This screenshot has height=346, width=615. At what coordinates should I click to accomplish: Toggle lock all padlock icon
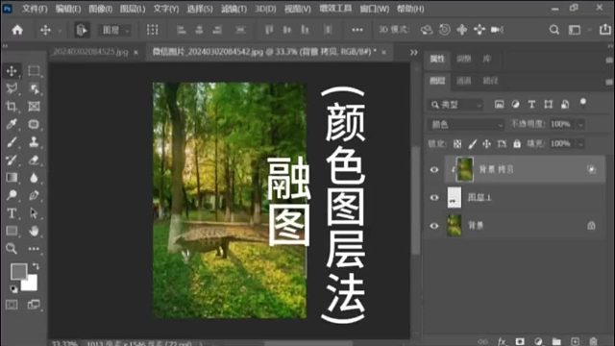click(x=517, y=143)
